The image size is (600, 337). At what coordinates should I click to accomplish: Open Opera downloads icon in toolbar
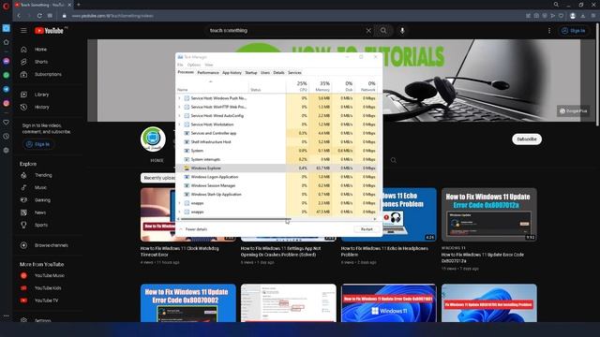(x=583, y=16)
